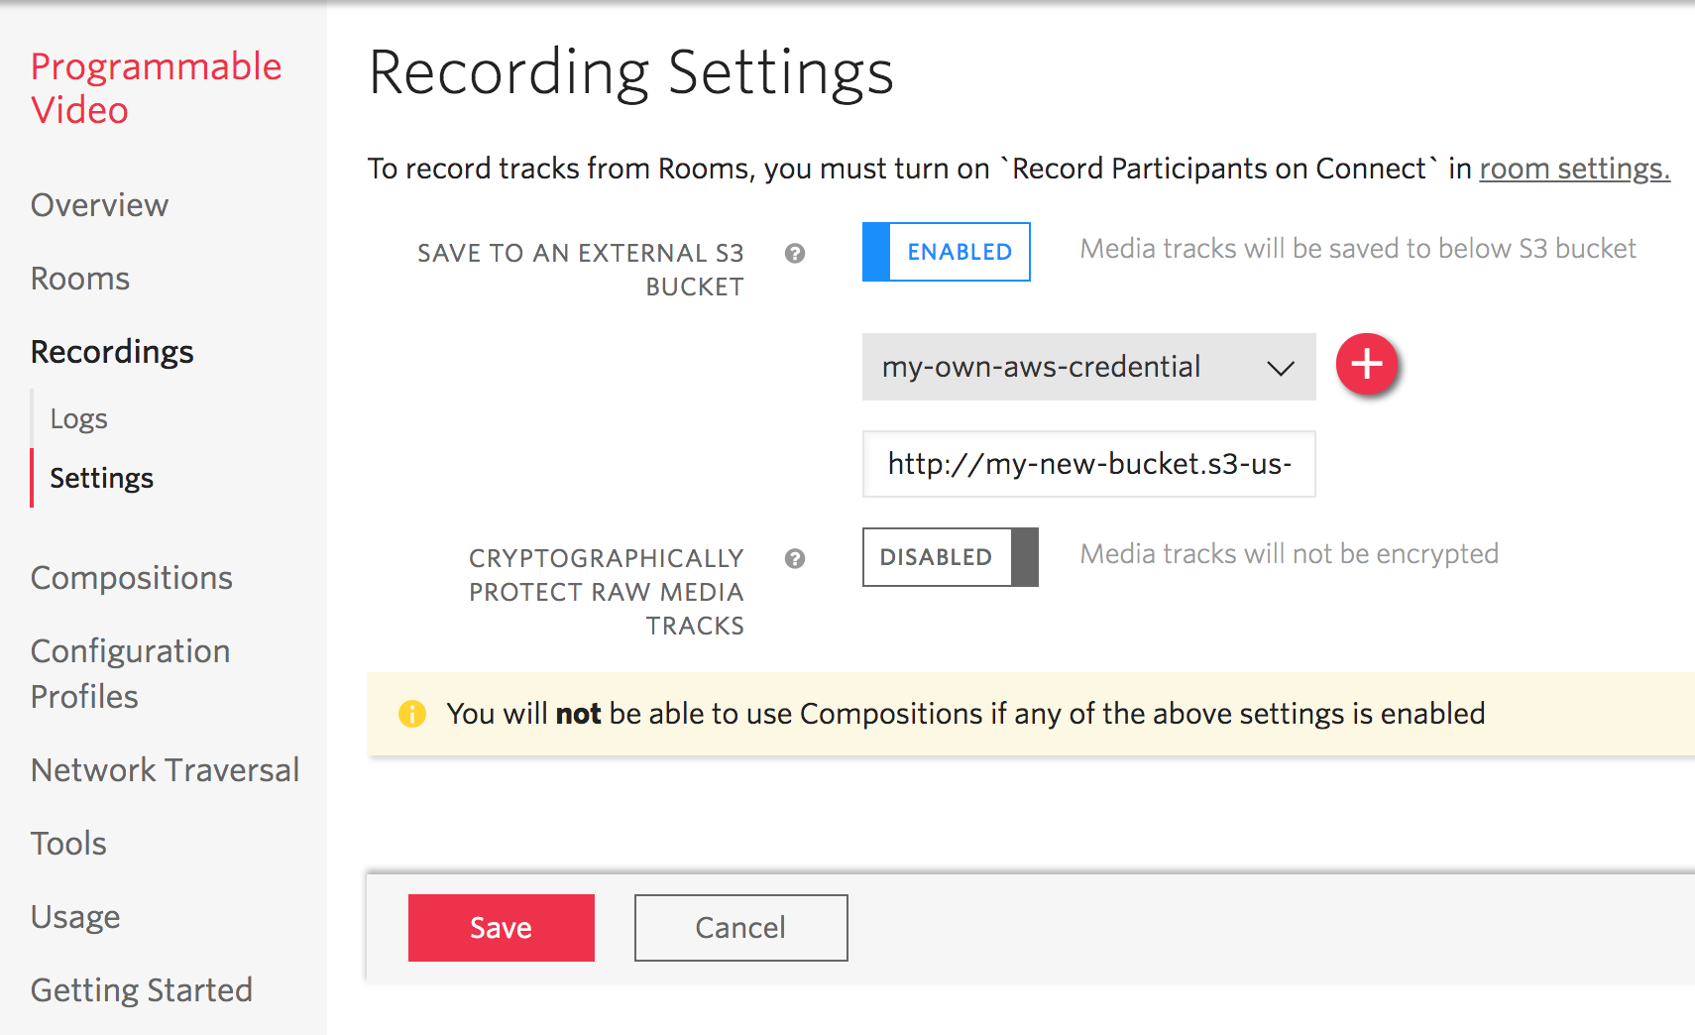Screen dimensions: 1695x1035
Task: Go to Compositions
Action: 132,578
